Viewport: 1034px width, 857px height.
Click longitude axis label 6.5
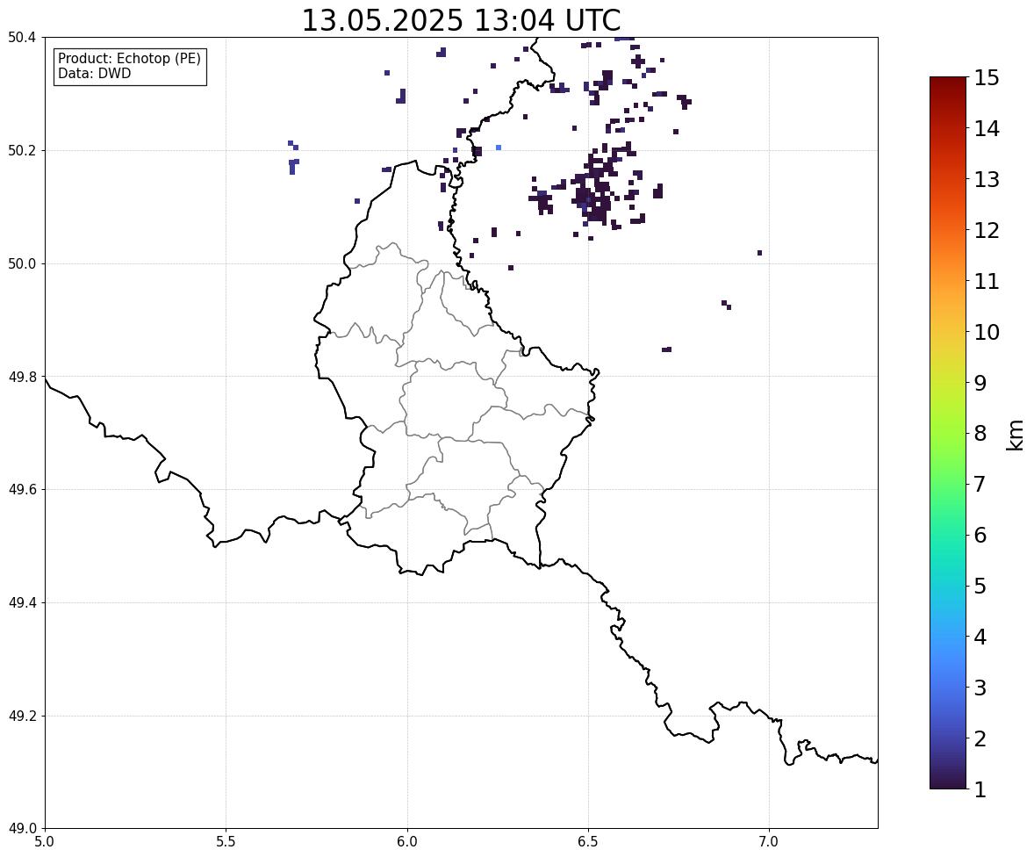point(588,842)
